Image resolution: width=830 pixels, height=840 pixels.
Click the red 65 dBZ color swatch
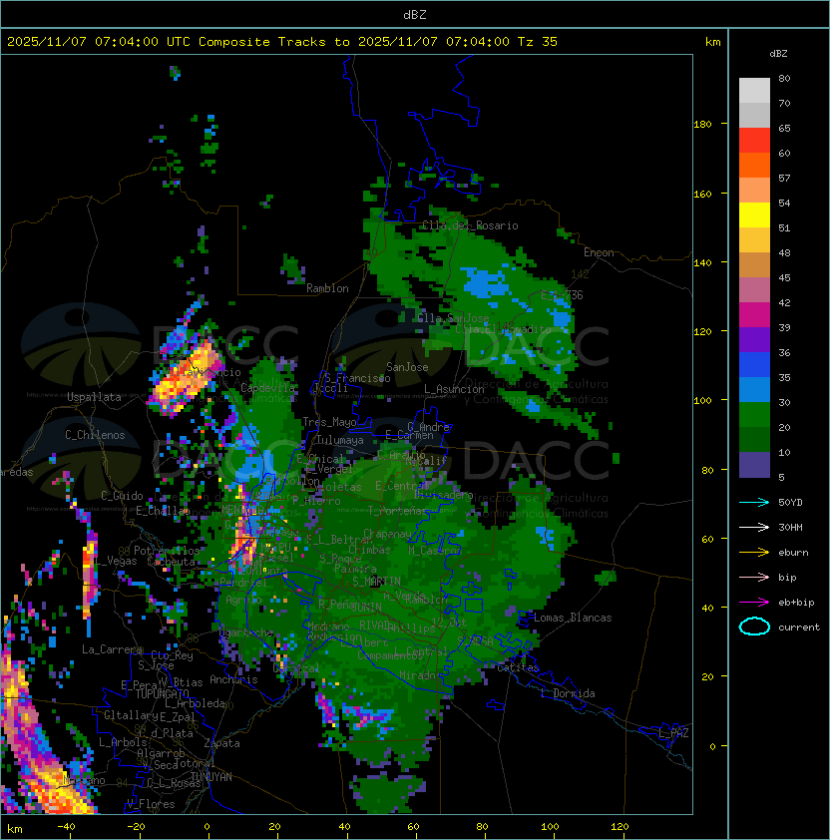(x=754, y=140)
